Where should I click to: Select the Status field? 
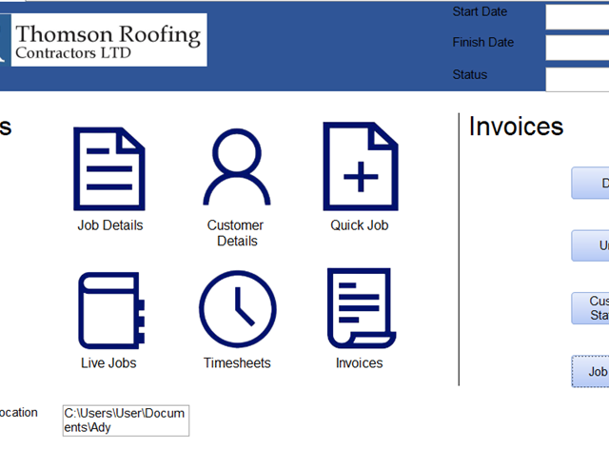(579, 78)
